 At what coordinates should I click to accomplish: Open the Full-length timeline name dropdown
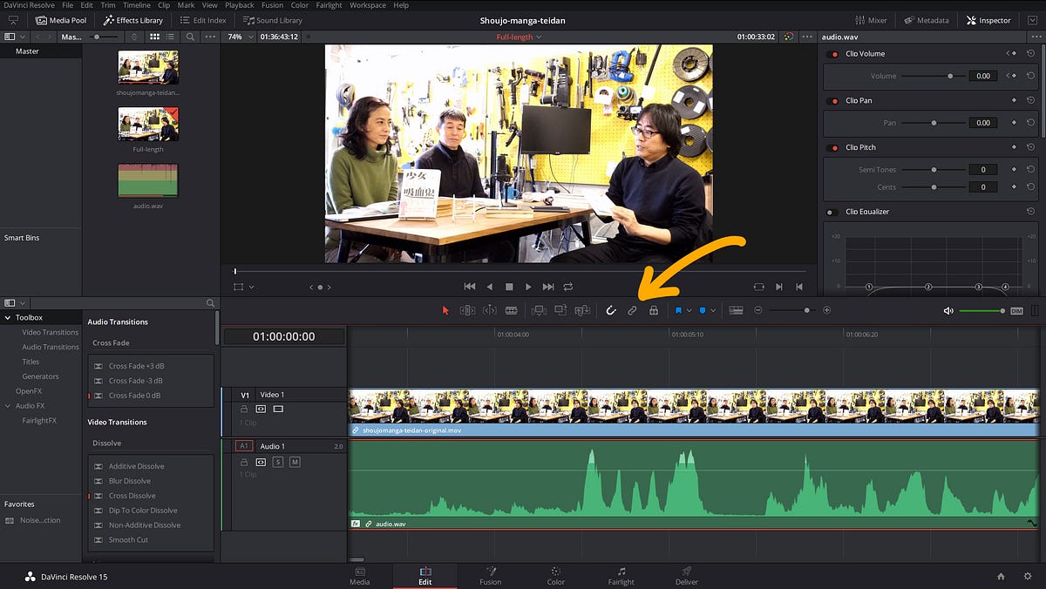[x=519, y=37]
